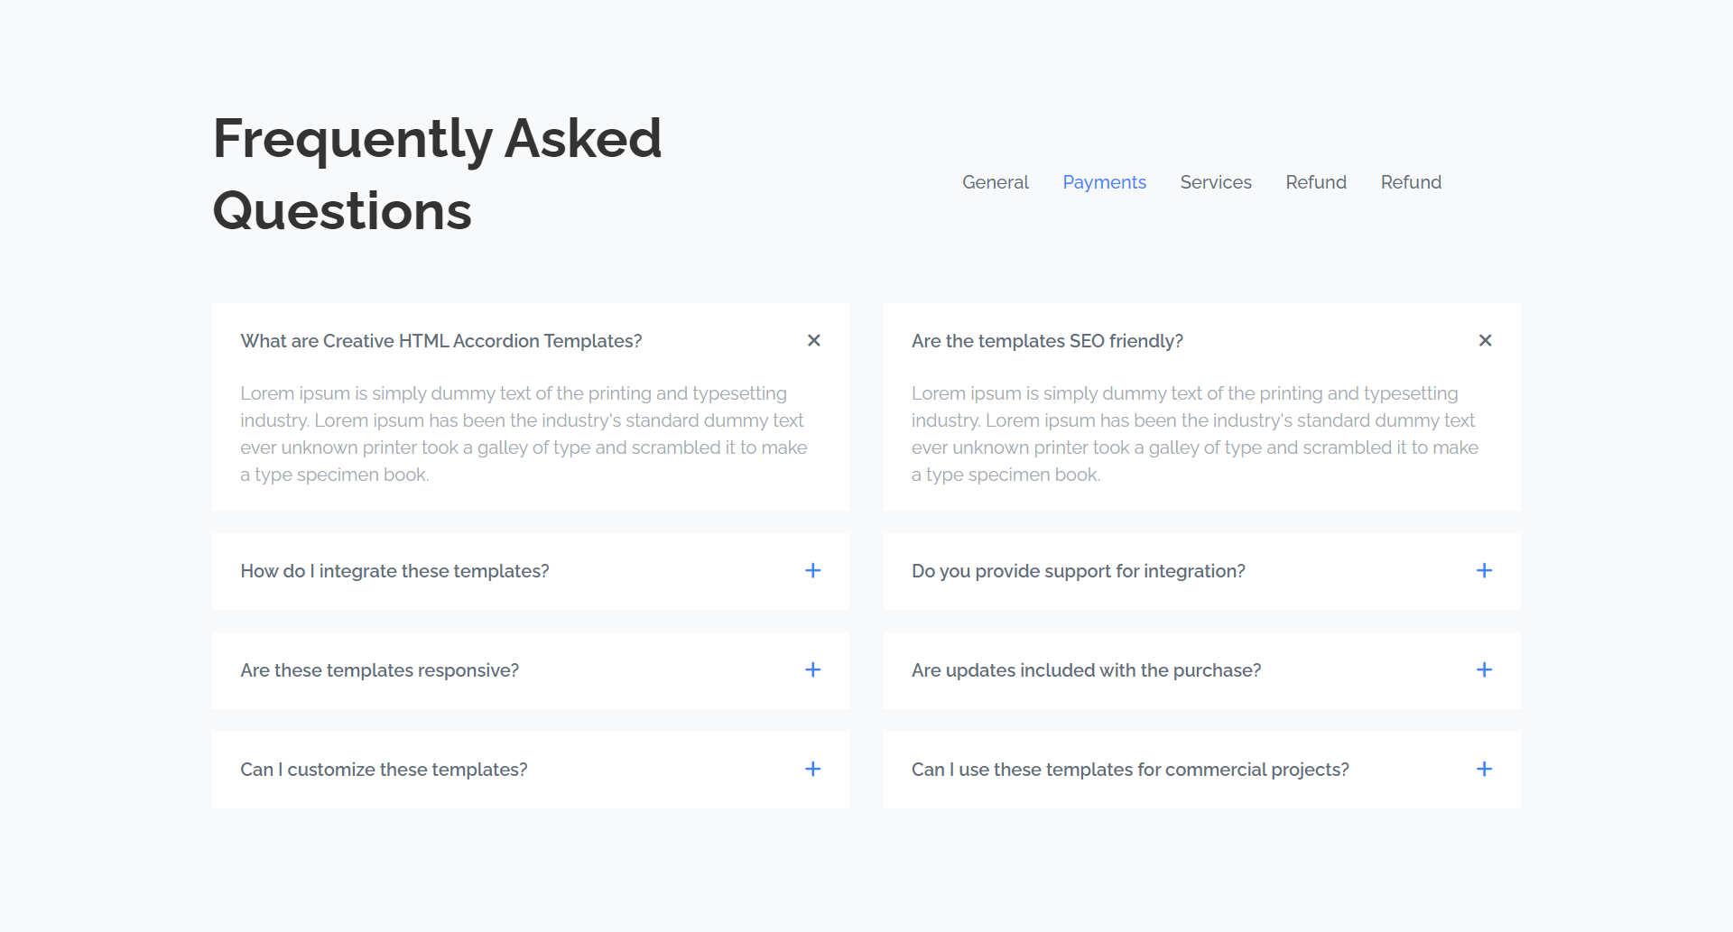Click the plus icon for responsive templates question

point(813,669)
